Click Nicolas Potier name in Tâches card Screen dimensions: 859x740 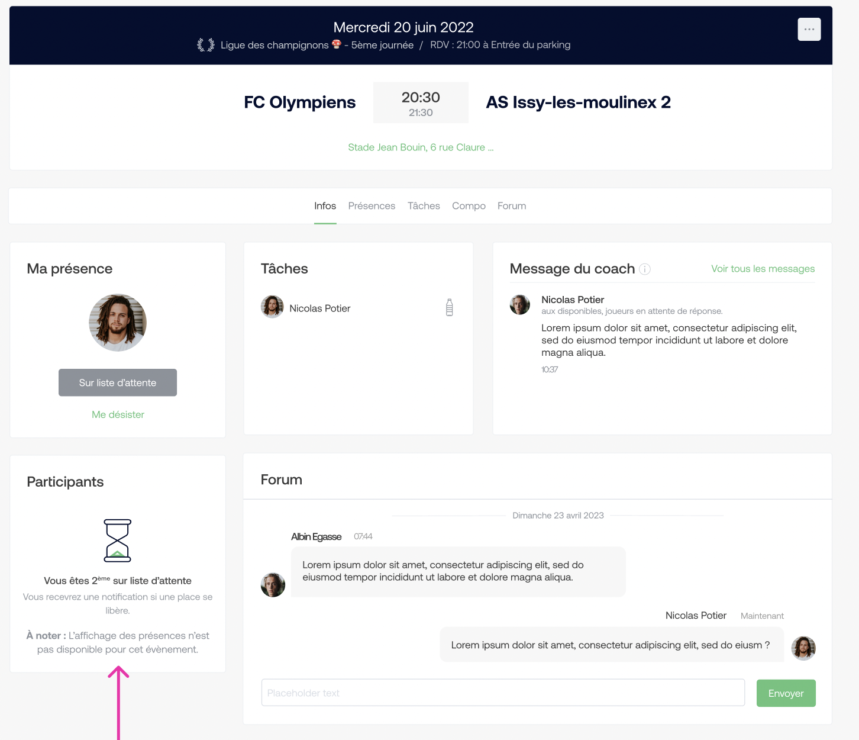[319, 308]
